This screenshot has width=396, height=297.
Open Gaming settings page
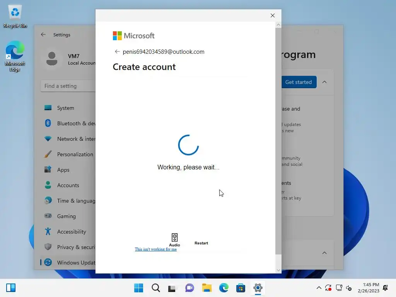pos(68,216)
